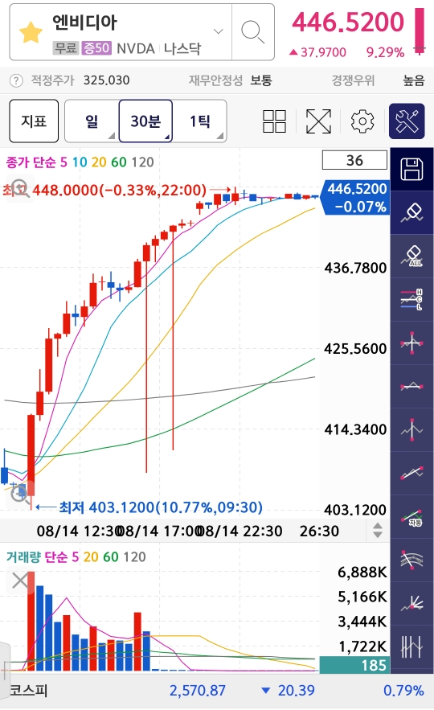Screen dimensions: 434x710
Task: Expand the 엔비디아 stock selector dropdown
Action: pos(219,31)
